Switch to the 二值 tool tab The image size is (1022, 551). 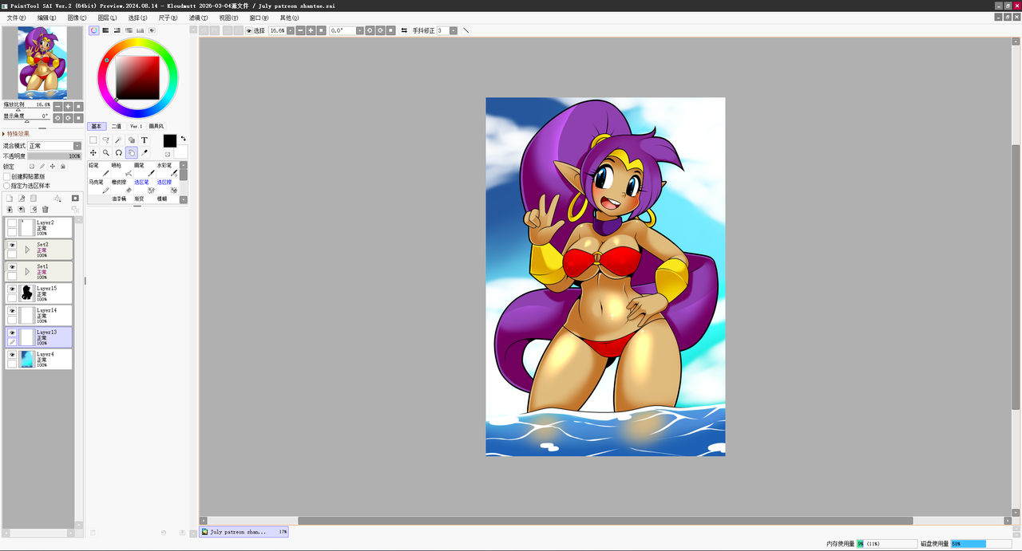(x=117, y=126)
